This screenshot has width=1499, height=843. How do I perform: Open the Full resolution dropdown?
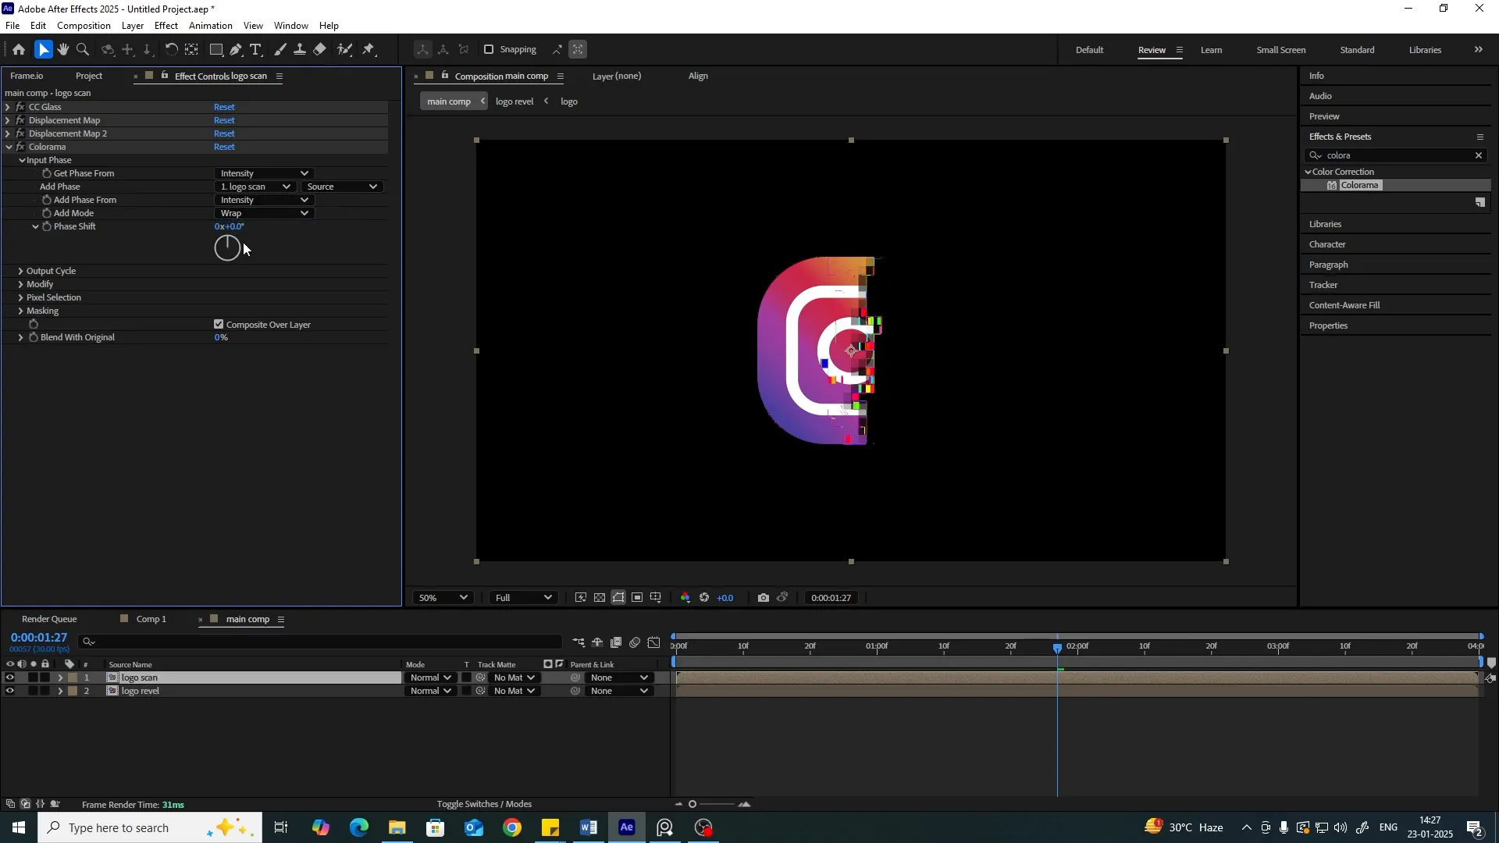coord(523,598)
